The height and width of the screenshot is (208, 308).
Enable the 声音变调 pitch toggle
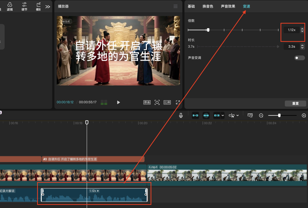click(299, 58)
